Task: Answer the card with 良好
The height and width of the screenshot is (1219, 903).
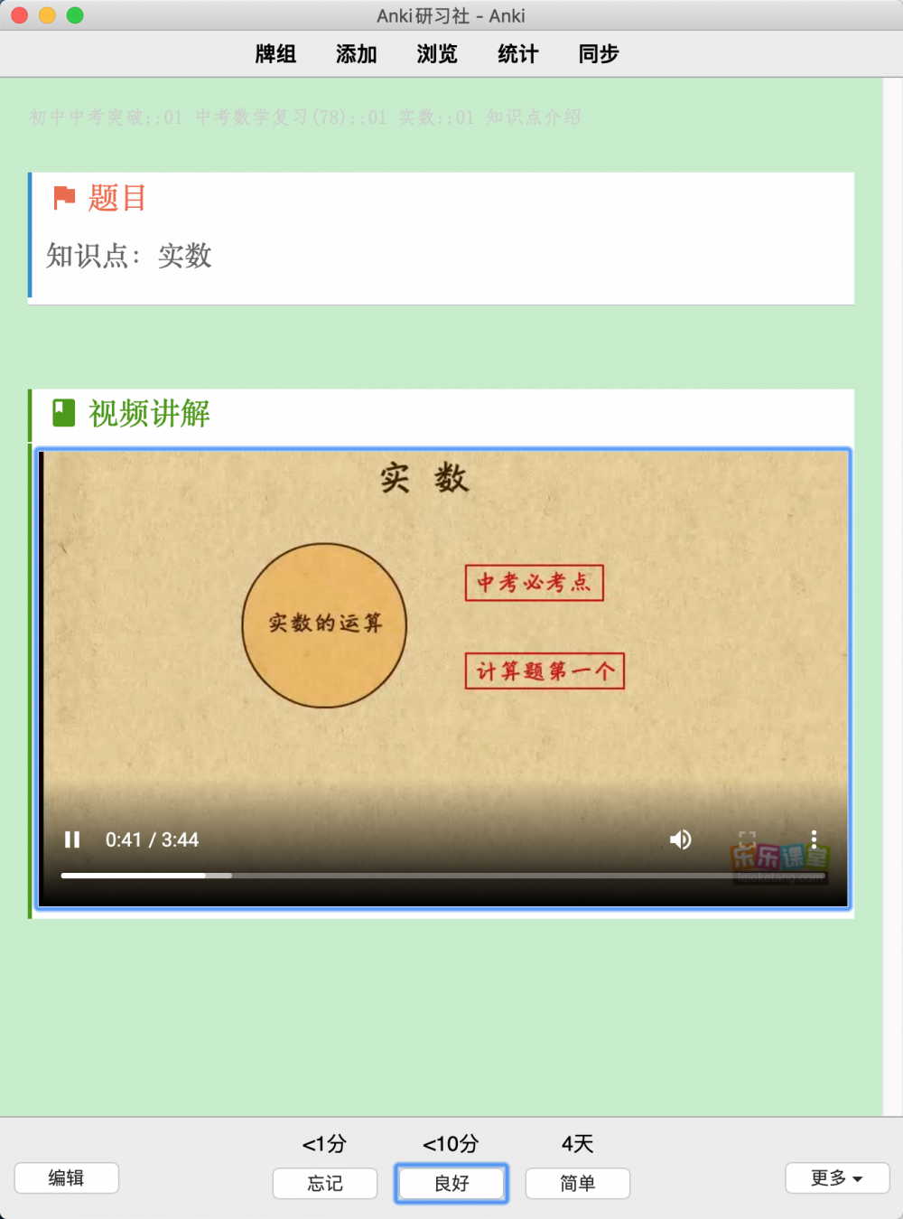Action: pos(451,1183)
